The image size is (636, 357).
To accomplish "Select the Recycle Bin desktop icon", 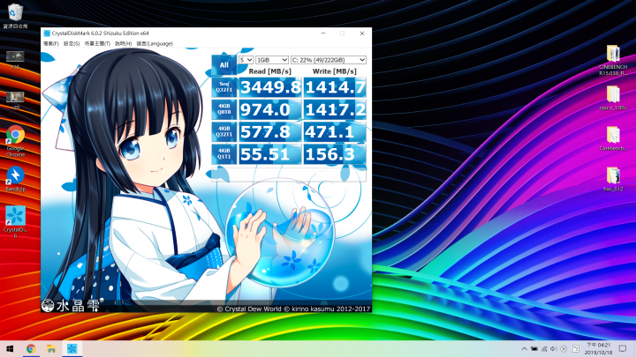I will tap(15, 16).
